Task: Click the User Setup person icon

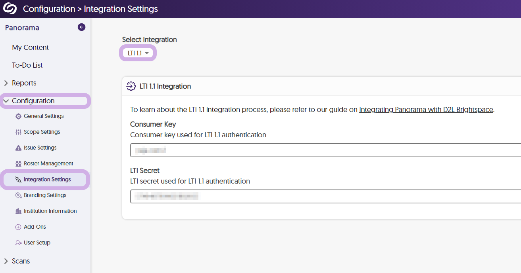Action: (18, 243)
